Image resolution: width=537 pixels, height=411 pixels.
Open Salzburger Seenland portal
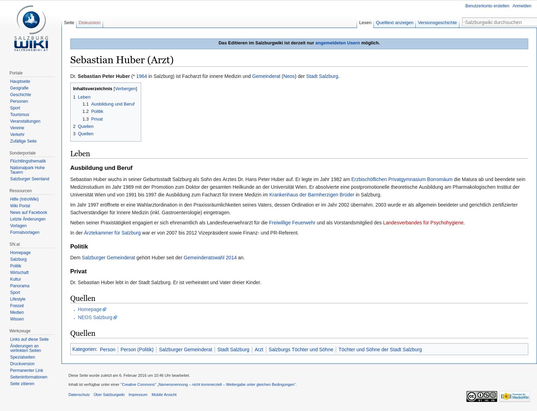coord(30,179)
